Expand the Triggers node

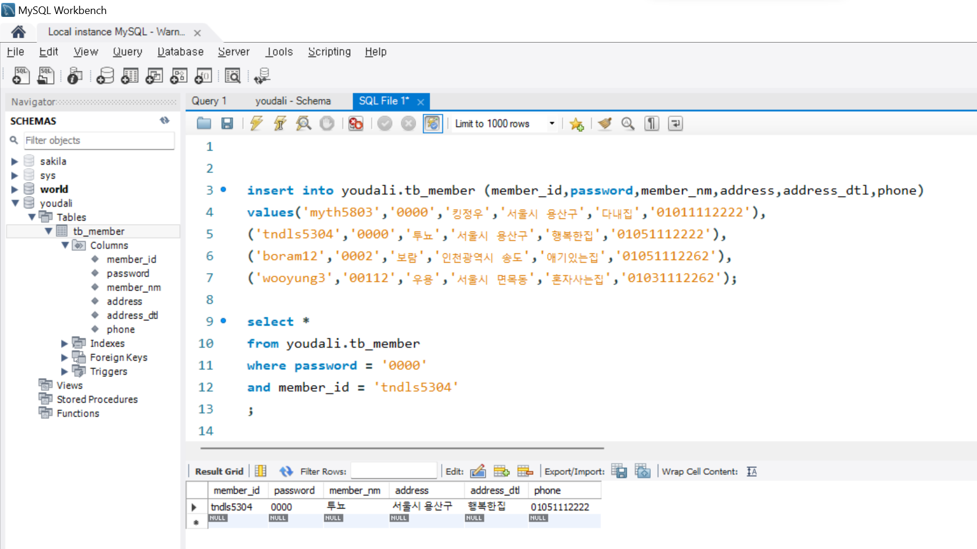65,371
